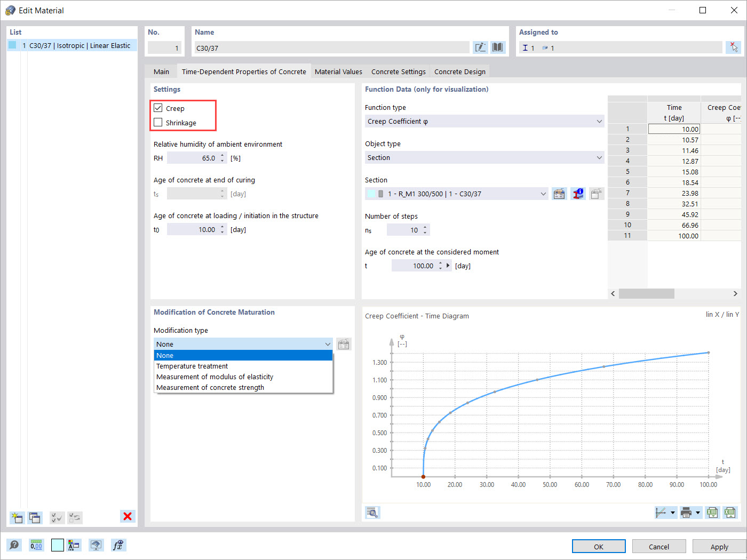Viewport: 747px width, 560px height.
Task: Click the t considered moment stepper arrows
Action: click(440, 266)
